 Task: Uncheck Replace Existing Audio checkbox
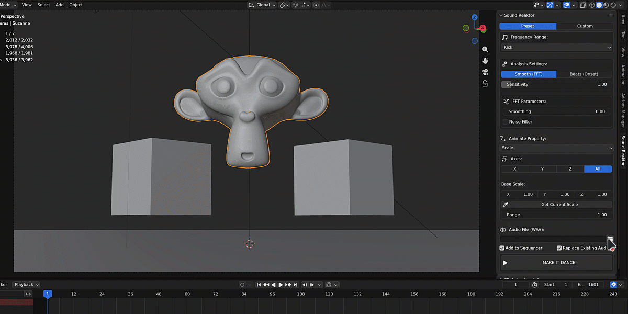click(559, 248)
